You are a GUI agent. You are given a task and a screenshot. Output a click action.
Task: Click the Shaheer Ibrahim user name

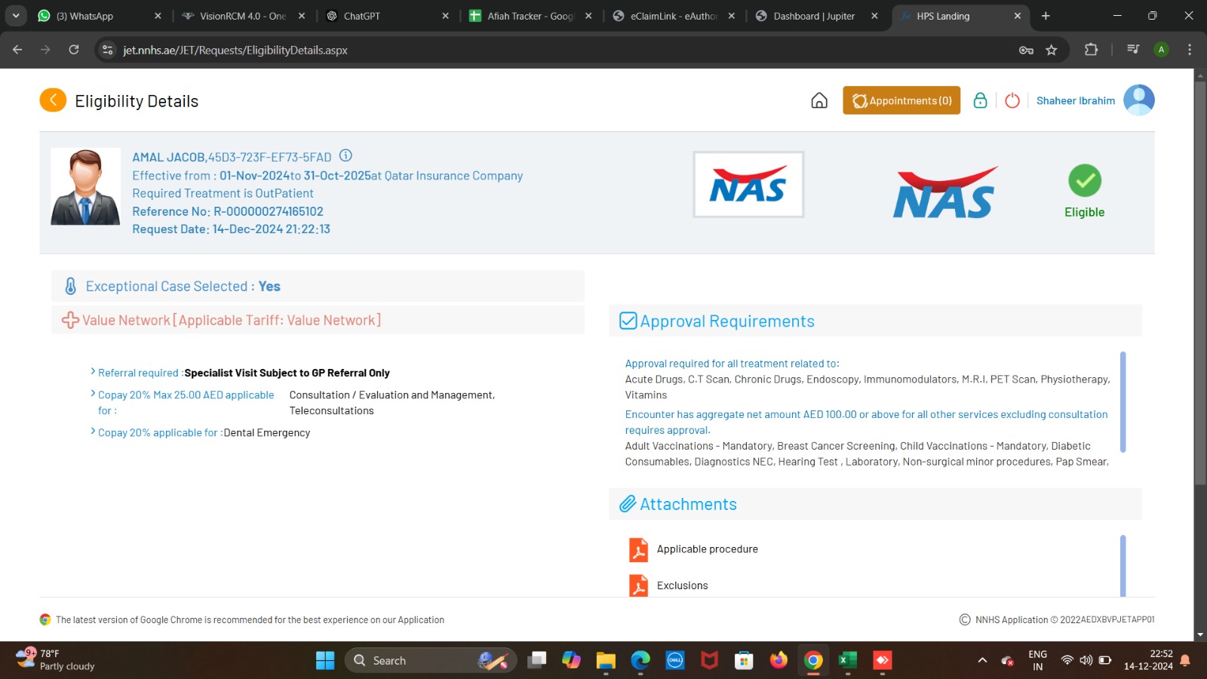[x=1076, y=100]
